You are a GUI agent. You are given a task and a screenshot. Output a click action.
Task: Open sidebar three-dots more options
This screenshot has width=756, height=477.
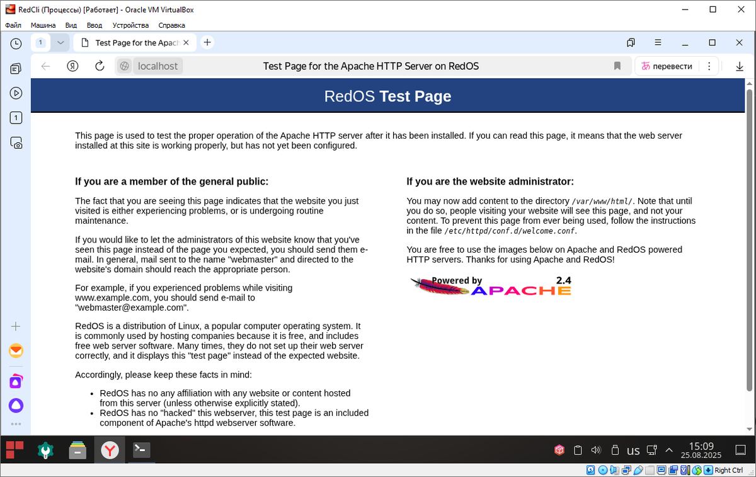click(x=16, y=424)
